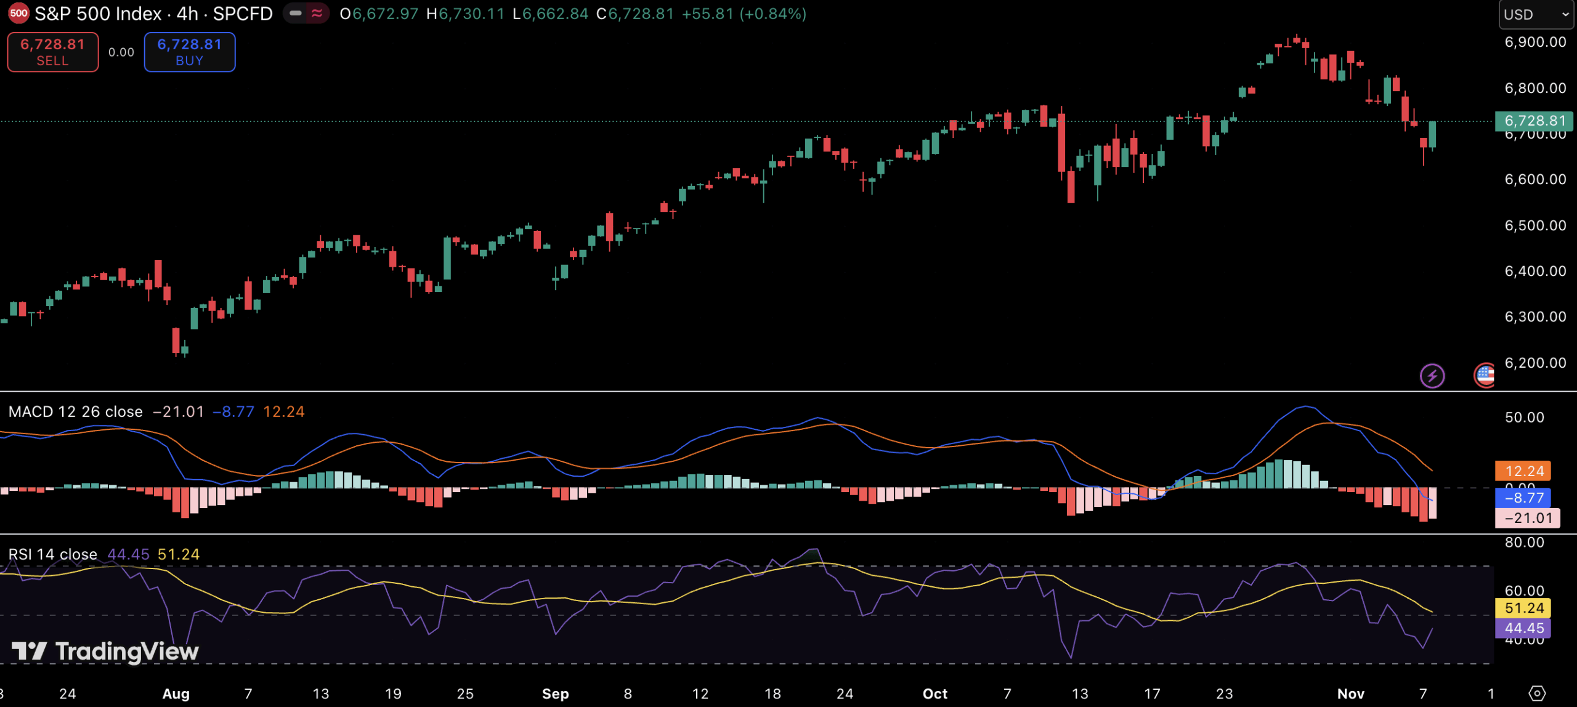Click the TradingView logo watermark
Viewport: 1577px width, 707px height.
105,651
